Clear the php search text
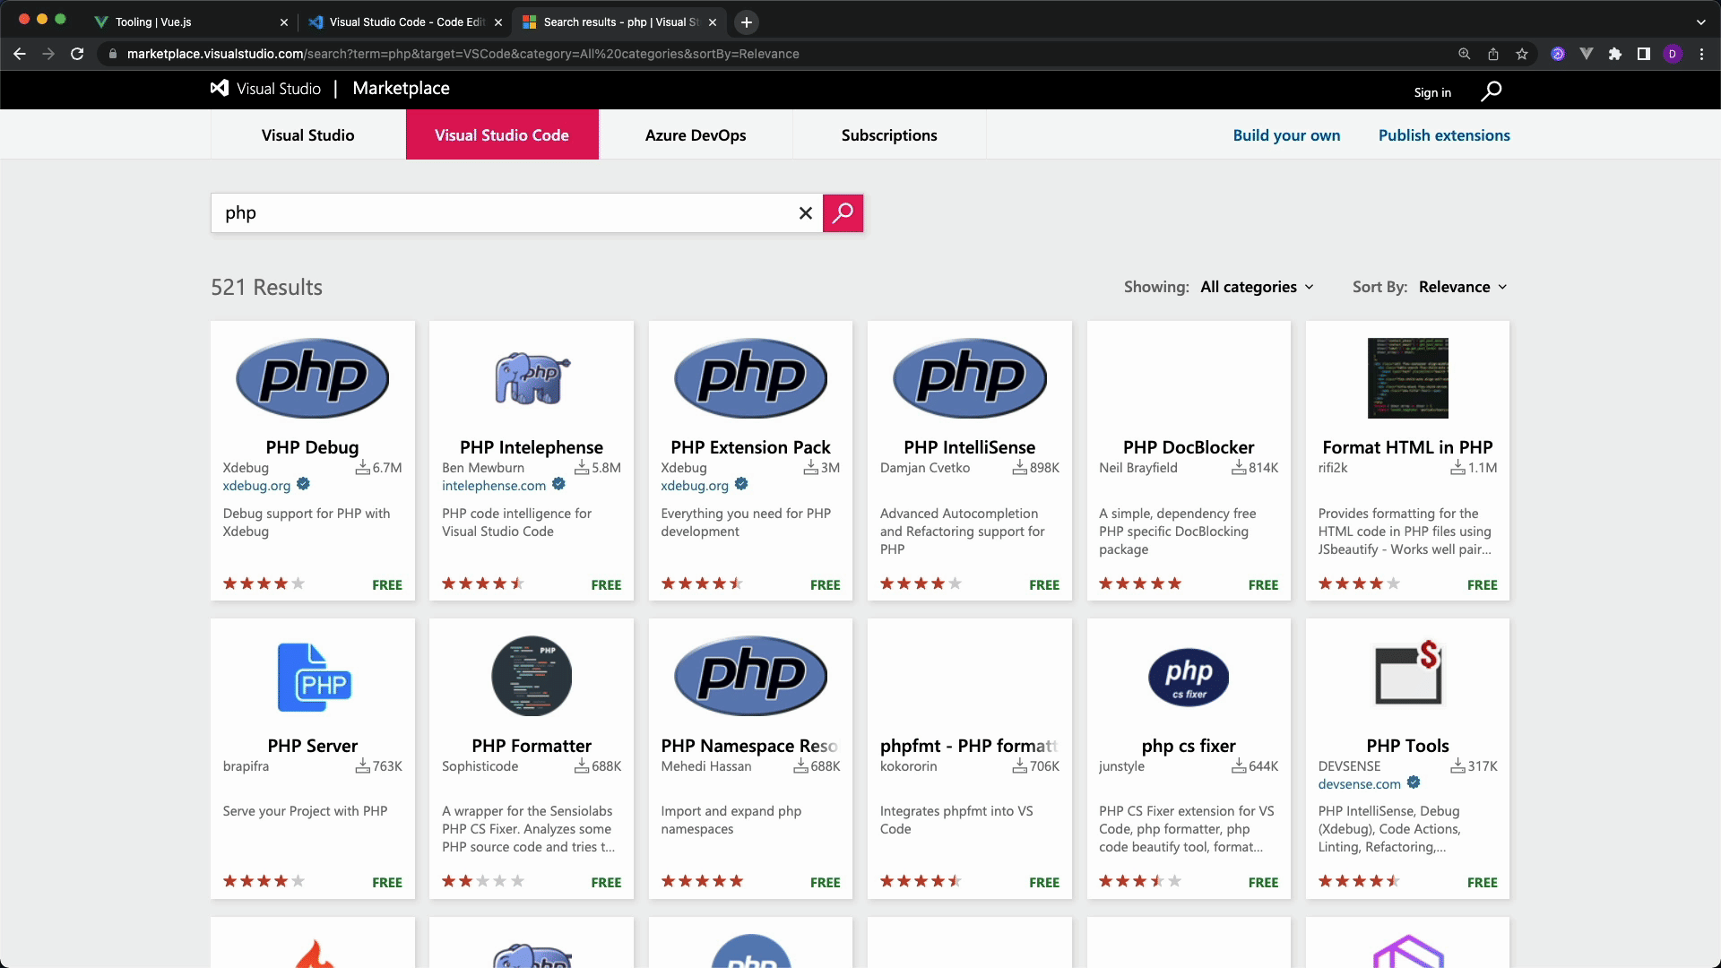1721x968 pixels. pos(806,213)
